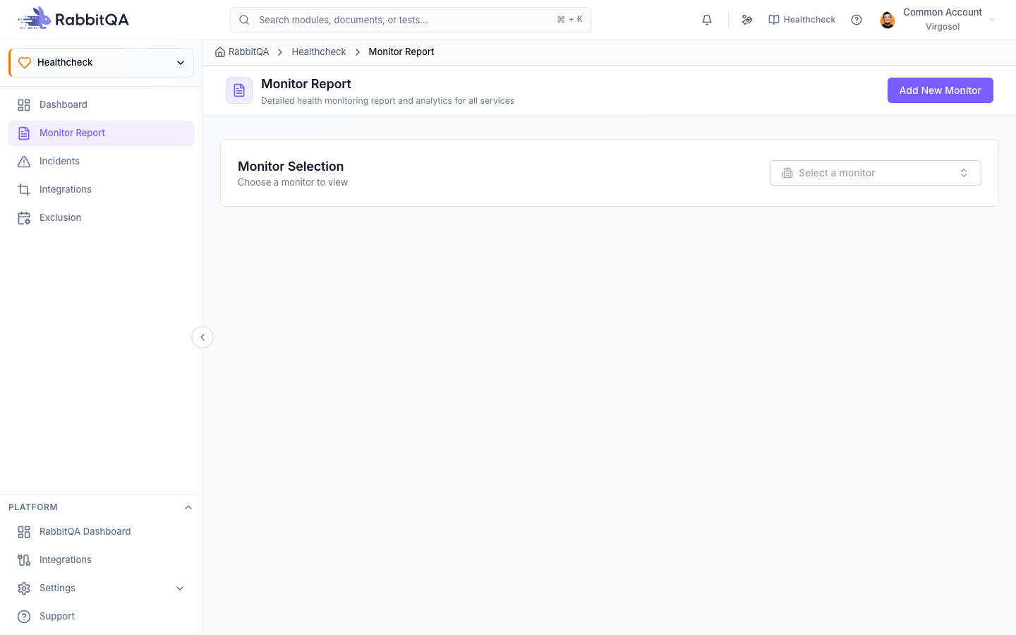
Task: Open the Support page
Action: pos(101,617)
